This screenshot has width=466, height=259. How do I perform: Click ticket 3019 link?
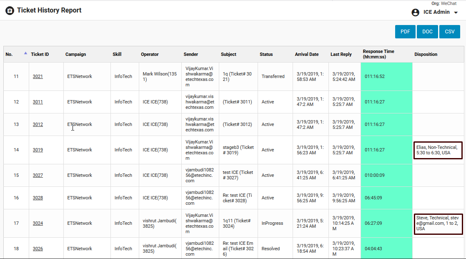pyautogui.click(x=38, y=150)
